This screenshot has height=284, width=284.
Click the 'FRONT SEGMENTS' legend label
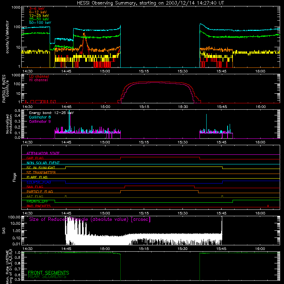pyautogui.click(x=49, y=273)
